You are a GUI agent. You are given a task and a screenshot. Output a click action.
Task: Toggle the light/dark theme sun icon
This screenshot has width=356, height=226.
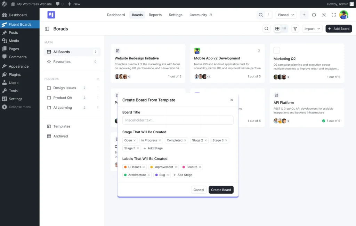pyautogui.click(x=324, y=15)
